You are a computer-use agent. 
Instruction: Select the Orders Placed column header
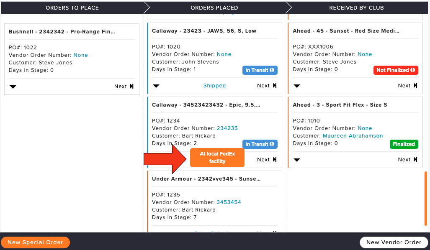(x=214, y=8)
